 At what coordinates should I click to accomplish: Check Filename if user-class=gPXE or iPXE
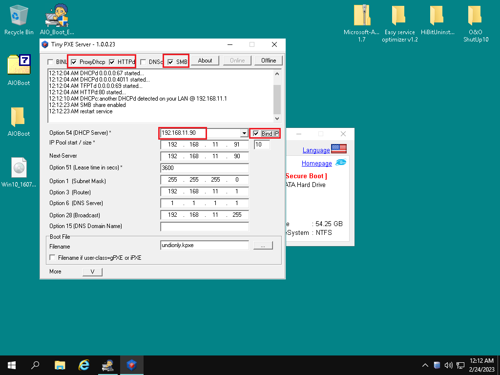[53, 258]
